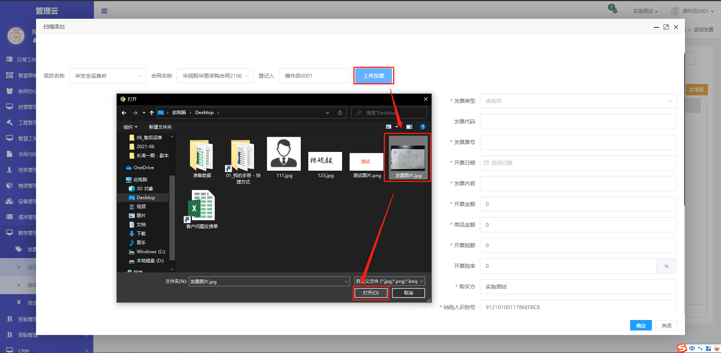
Task: Open the 合同名称 dropdown
Action: click(x=215, y=76)
